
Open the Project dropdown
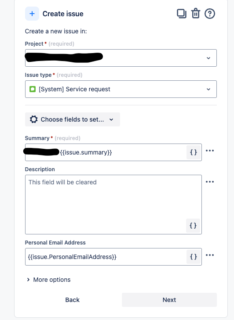point(121,58)
